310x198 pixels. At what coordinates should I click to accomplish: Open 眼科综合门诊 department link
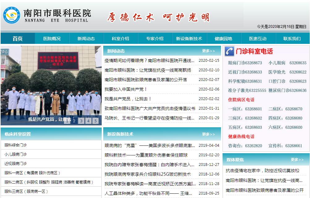tap(16, 145)
